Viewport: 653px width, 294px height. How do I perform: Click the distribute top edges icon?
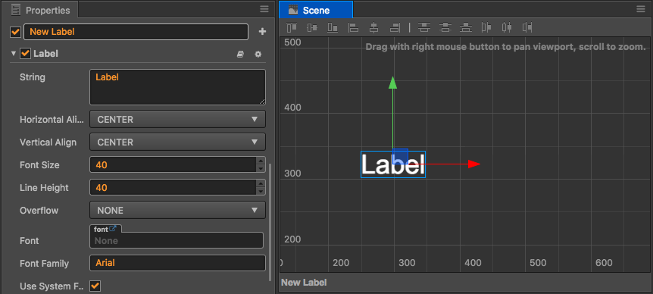424,28
